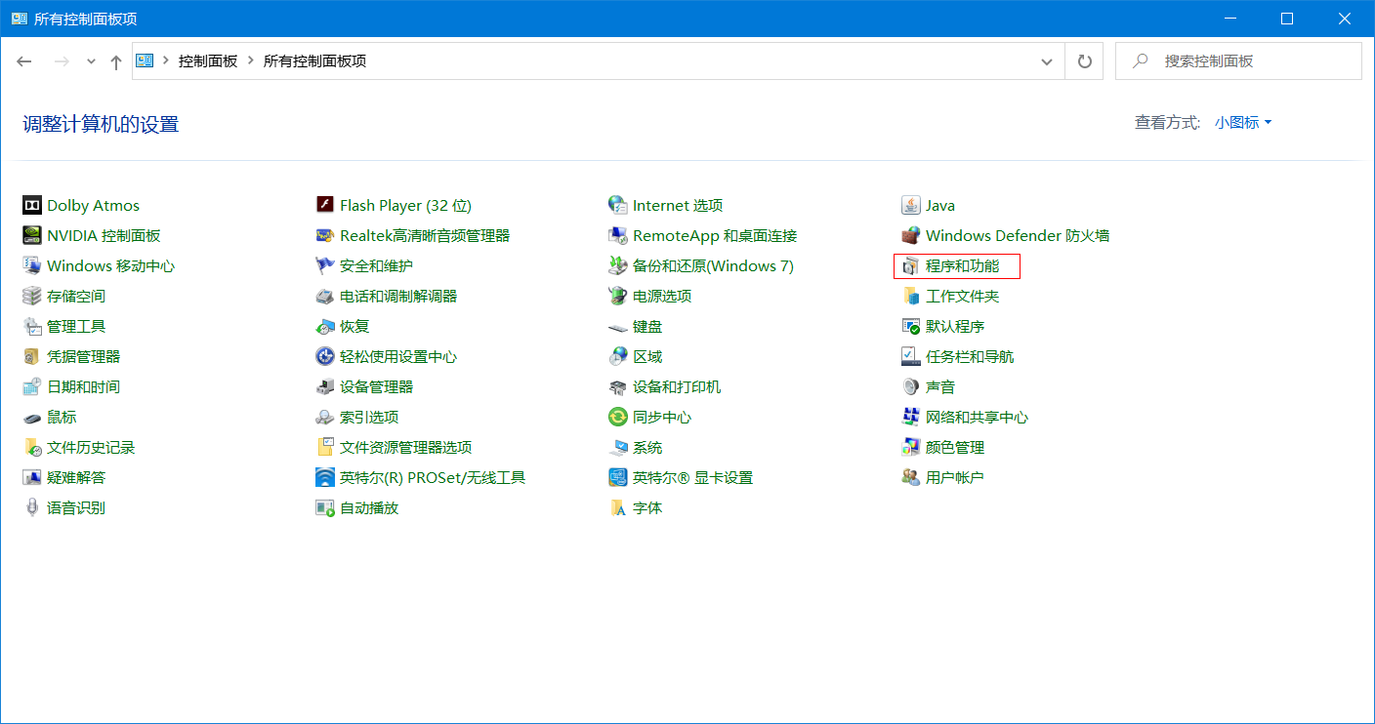Screen dimensions: 1375x724
Task: Go up one level with up arrow
Action: click(116, 61)
